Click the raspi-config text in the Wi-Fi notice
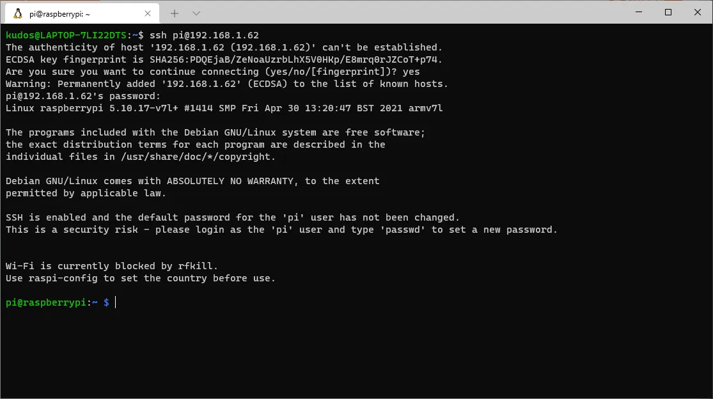Image resolution: width=713 pixels, height=399 pixels. [x=63, y=278]
